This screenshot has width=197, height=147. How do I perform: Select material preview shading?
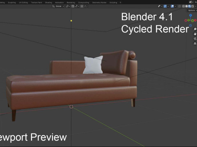(x=190, y=6)
